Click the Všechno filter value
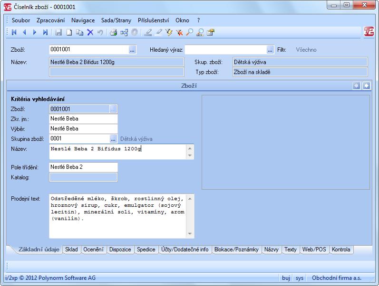Screen dimensions: 379x286 pos(306,50)
